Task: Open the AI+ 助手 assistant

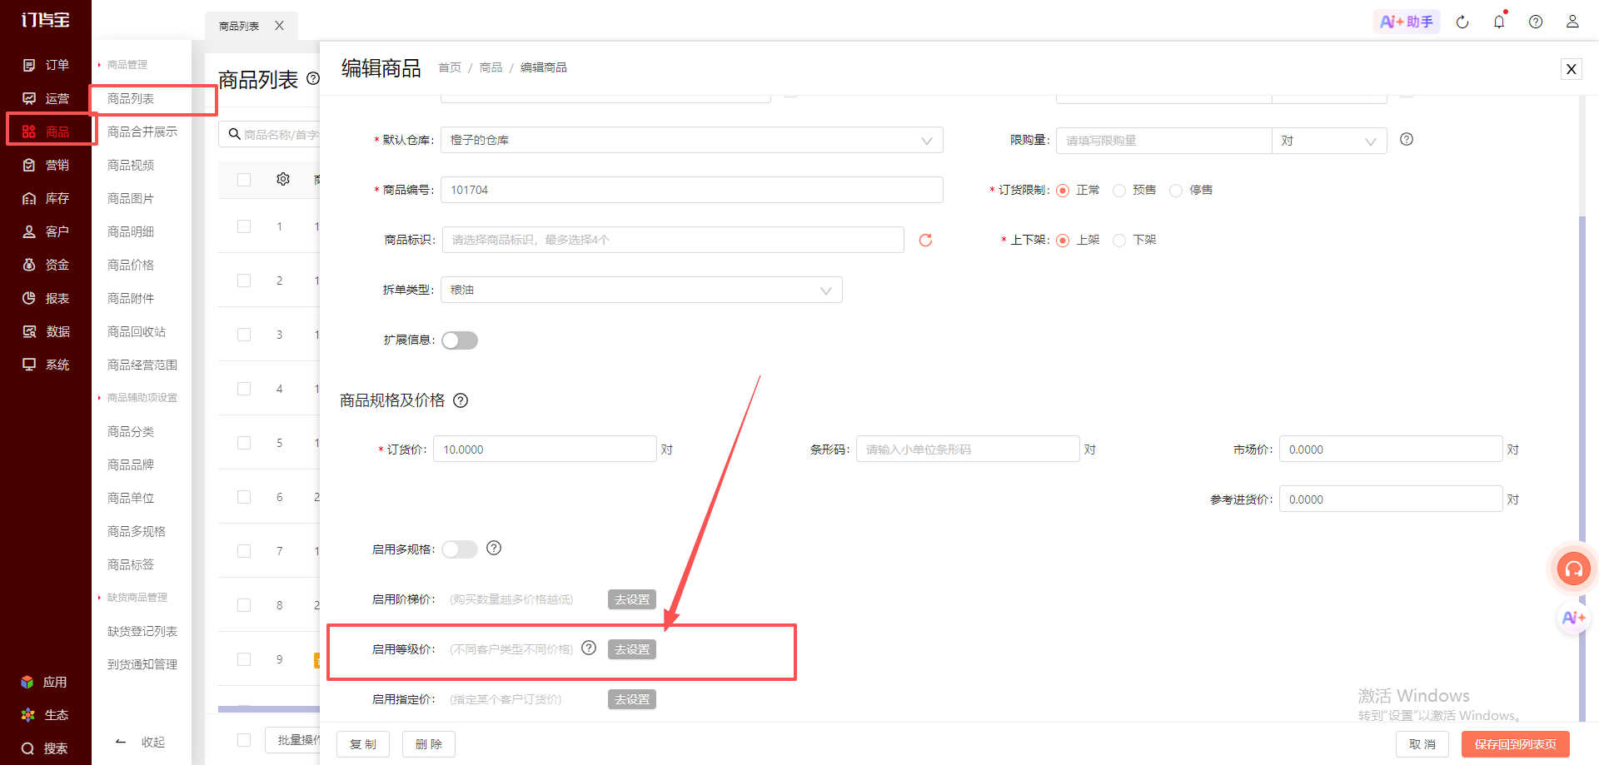Action: point(1407,22)
